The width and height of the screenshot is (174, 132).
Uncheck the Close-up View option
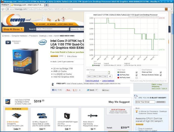161,72
